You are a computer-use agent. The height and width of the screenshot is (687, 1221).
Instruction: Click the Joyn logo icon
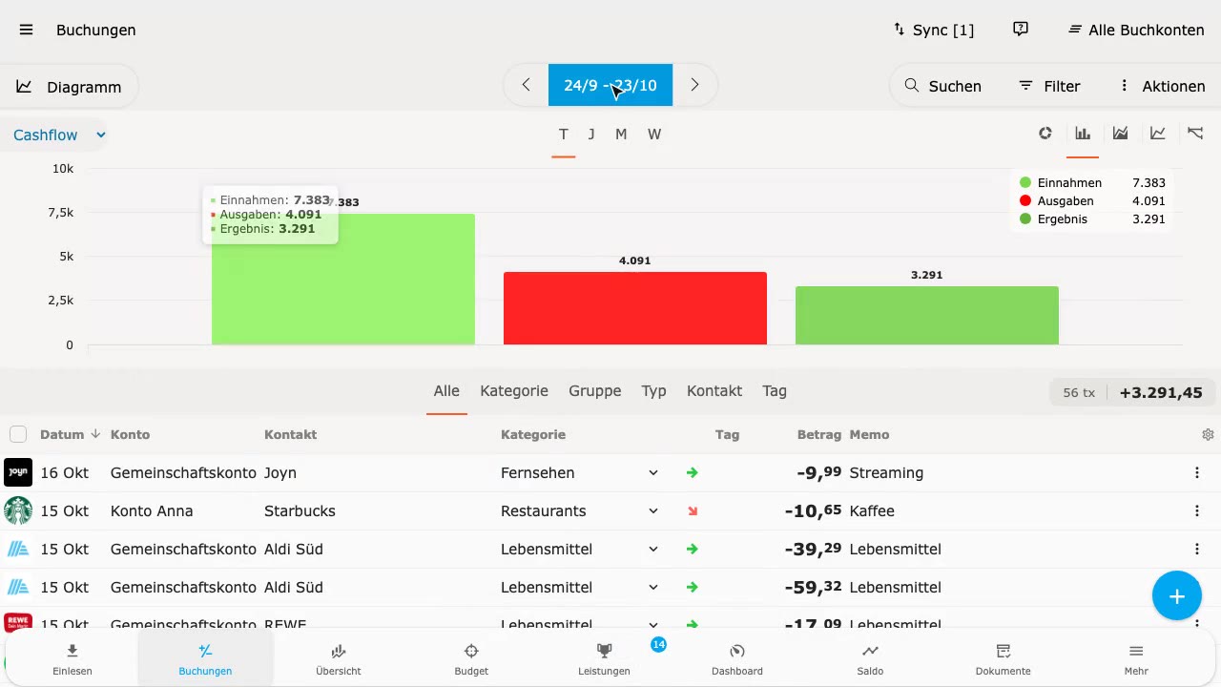click(x=18, y=472)
